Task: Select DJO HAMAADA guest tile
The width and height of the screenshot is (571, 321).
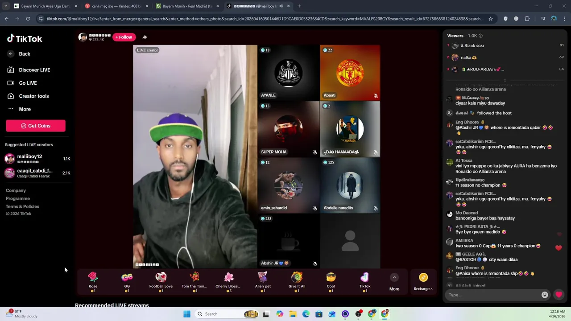Action: pyautogui.click(x=350, y=129)
